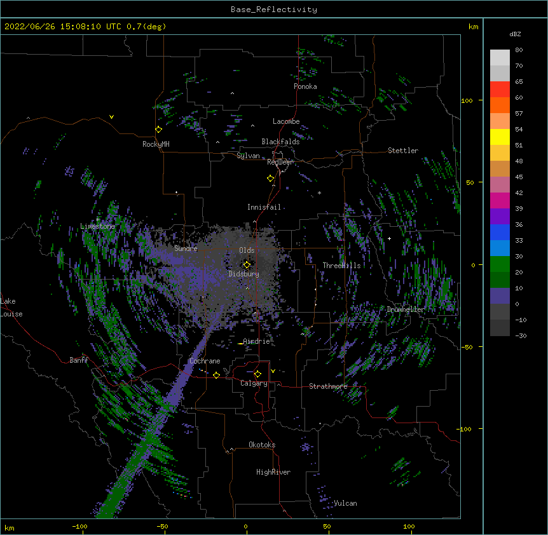The height and width of the screenshot is (535, 548).
Task: Click the Okotoks label
Action: click(262, 445)
